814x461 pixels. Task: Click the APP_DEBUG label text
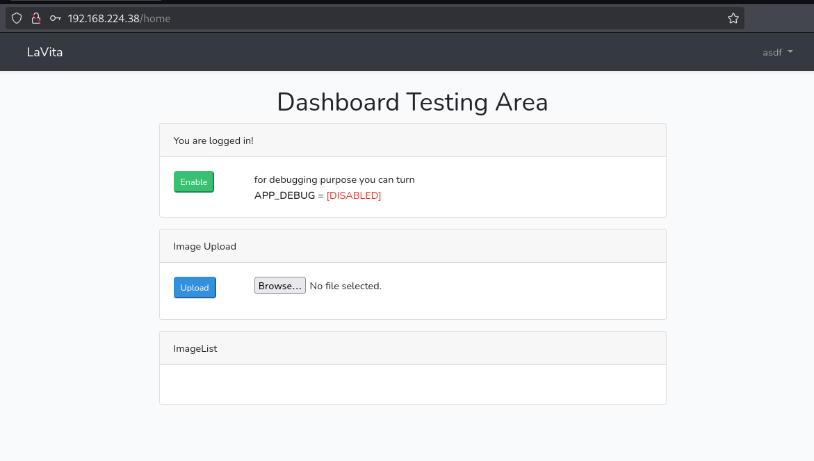point(284,195)
